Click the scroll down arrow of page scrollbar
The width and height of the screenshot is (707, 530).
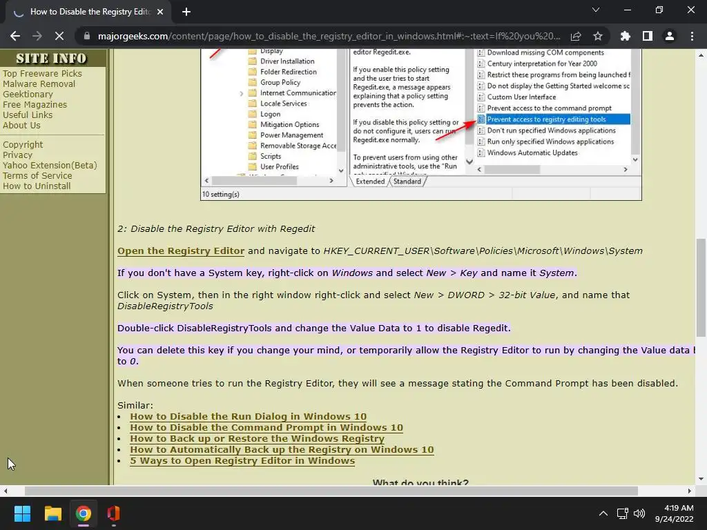tap(701, 479)
